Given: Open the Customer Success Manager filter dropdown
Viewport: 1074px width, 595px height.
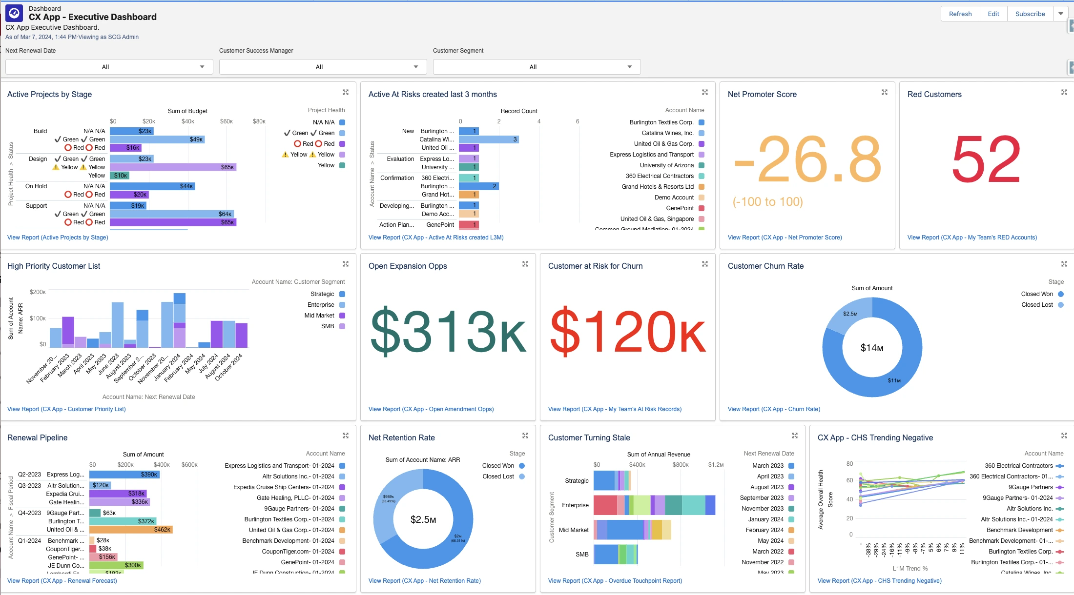Looking at the screenshot, I should [323, 67].
